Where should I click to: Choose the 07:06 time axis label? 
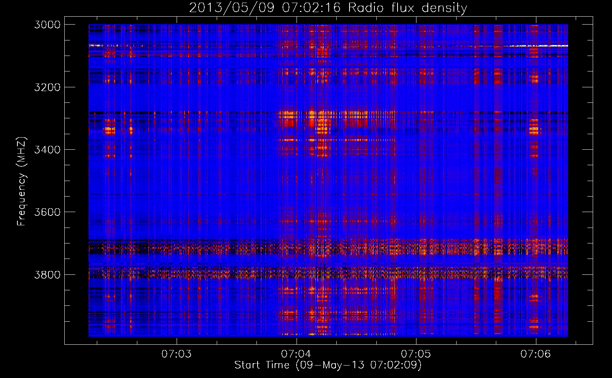[536, 354]
